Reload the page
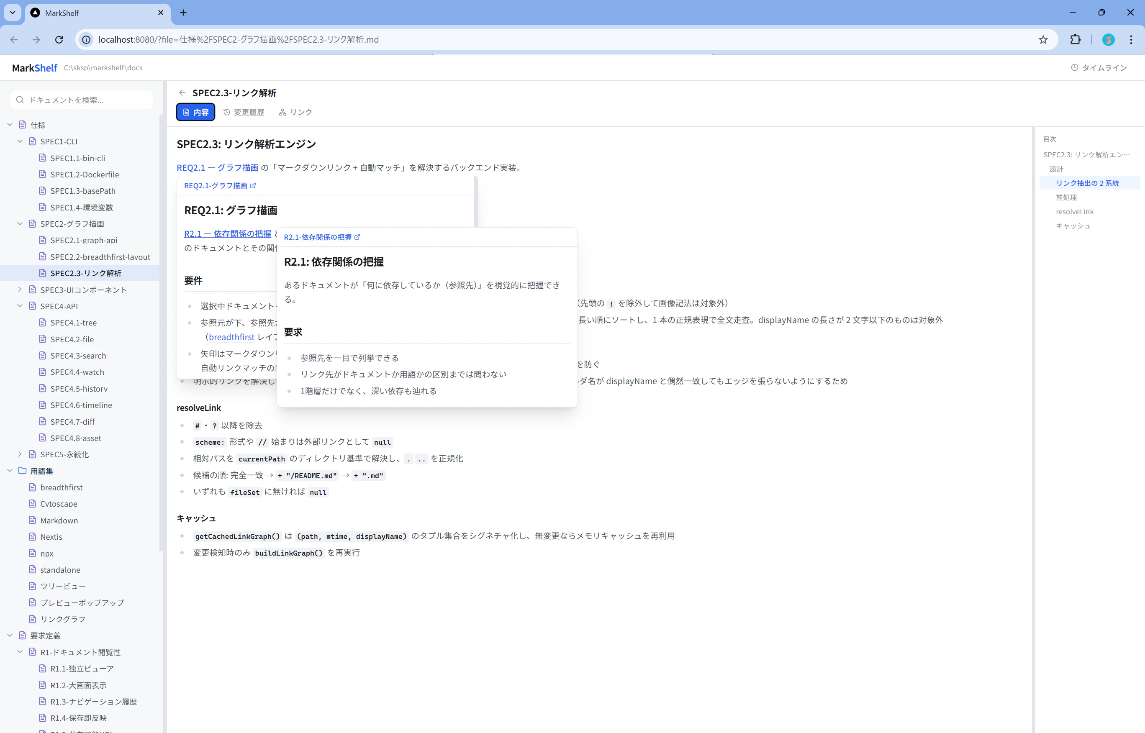 [x=59, y=39]
